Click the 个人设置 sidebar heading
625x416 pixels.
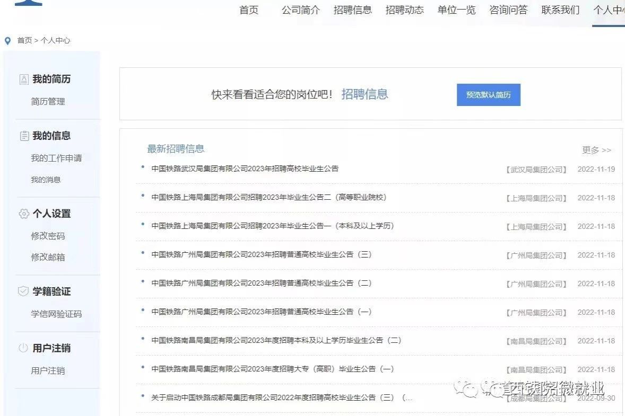[51, 214]
